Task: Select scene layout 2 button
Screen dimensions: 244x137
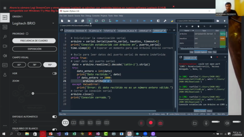Action: click(74, 123)
